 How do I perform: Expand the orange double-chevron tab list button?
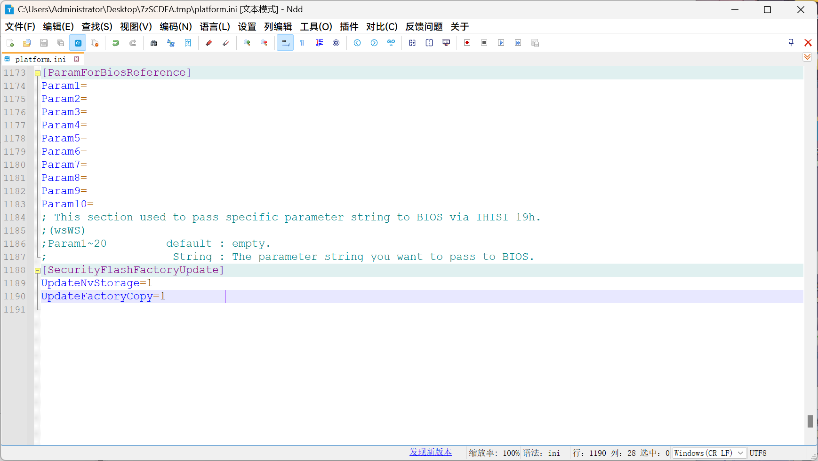(x=807, y=57)
